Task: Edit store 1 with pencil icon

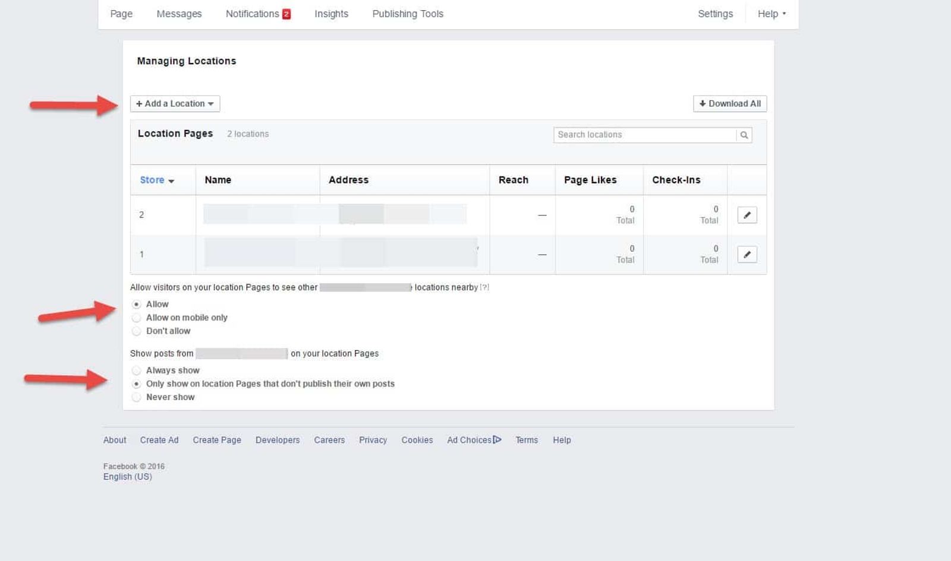Action: tap(747, 255)
